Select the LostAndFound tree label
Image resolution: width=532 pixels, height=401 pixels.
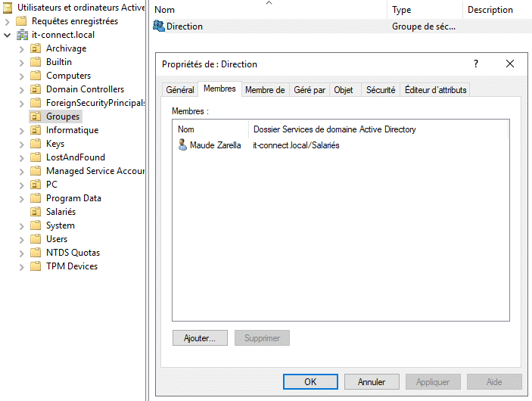[x=76, y=157]
